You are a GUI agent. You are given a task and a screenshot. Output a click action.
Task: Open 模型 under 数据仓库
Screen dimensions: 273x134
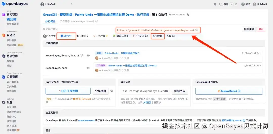point(9,66)
